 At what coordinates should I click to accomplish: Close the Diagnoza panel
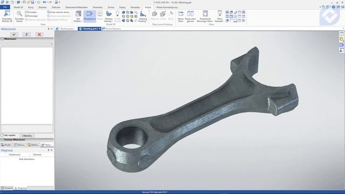[x=52, y=150]
